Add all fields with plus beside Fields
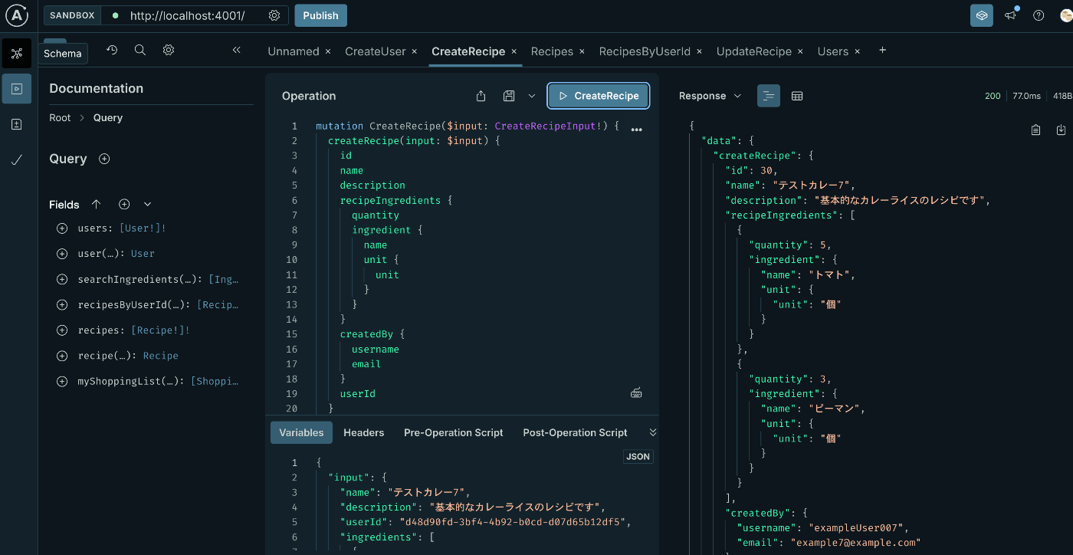The height and width of the screenshot is (555, 1073). (x=124, y=205)
